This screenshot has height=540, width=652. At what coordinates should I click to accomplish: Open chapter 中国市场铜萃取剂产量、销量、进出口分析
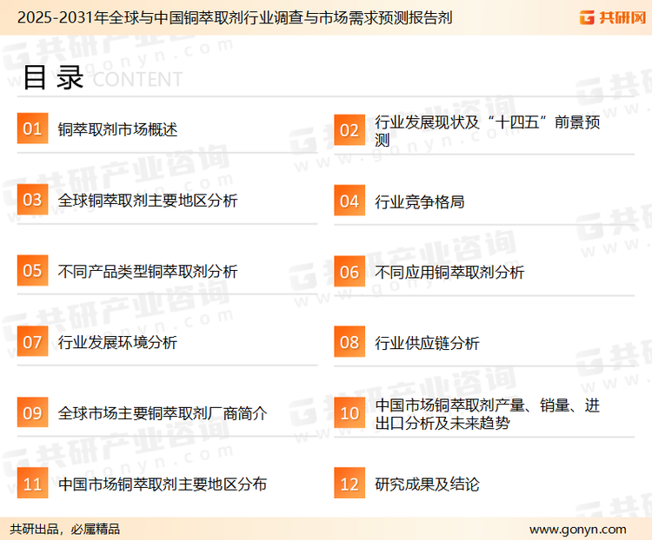(x=488, y=414)
